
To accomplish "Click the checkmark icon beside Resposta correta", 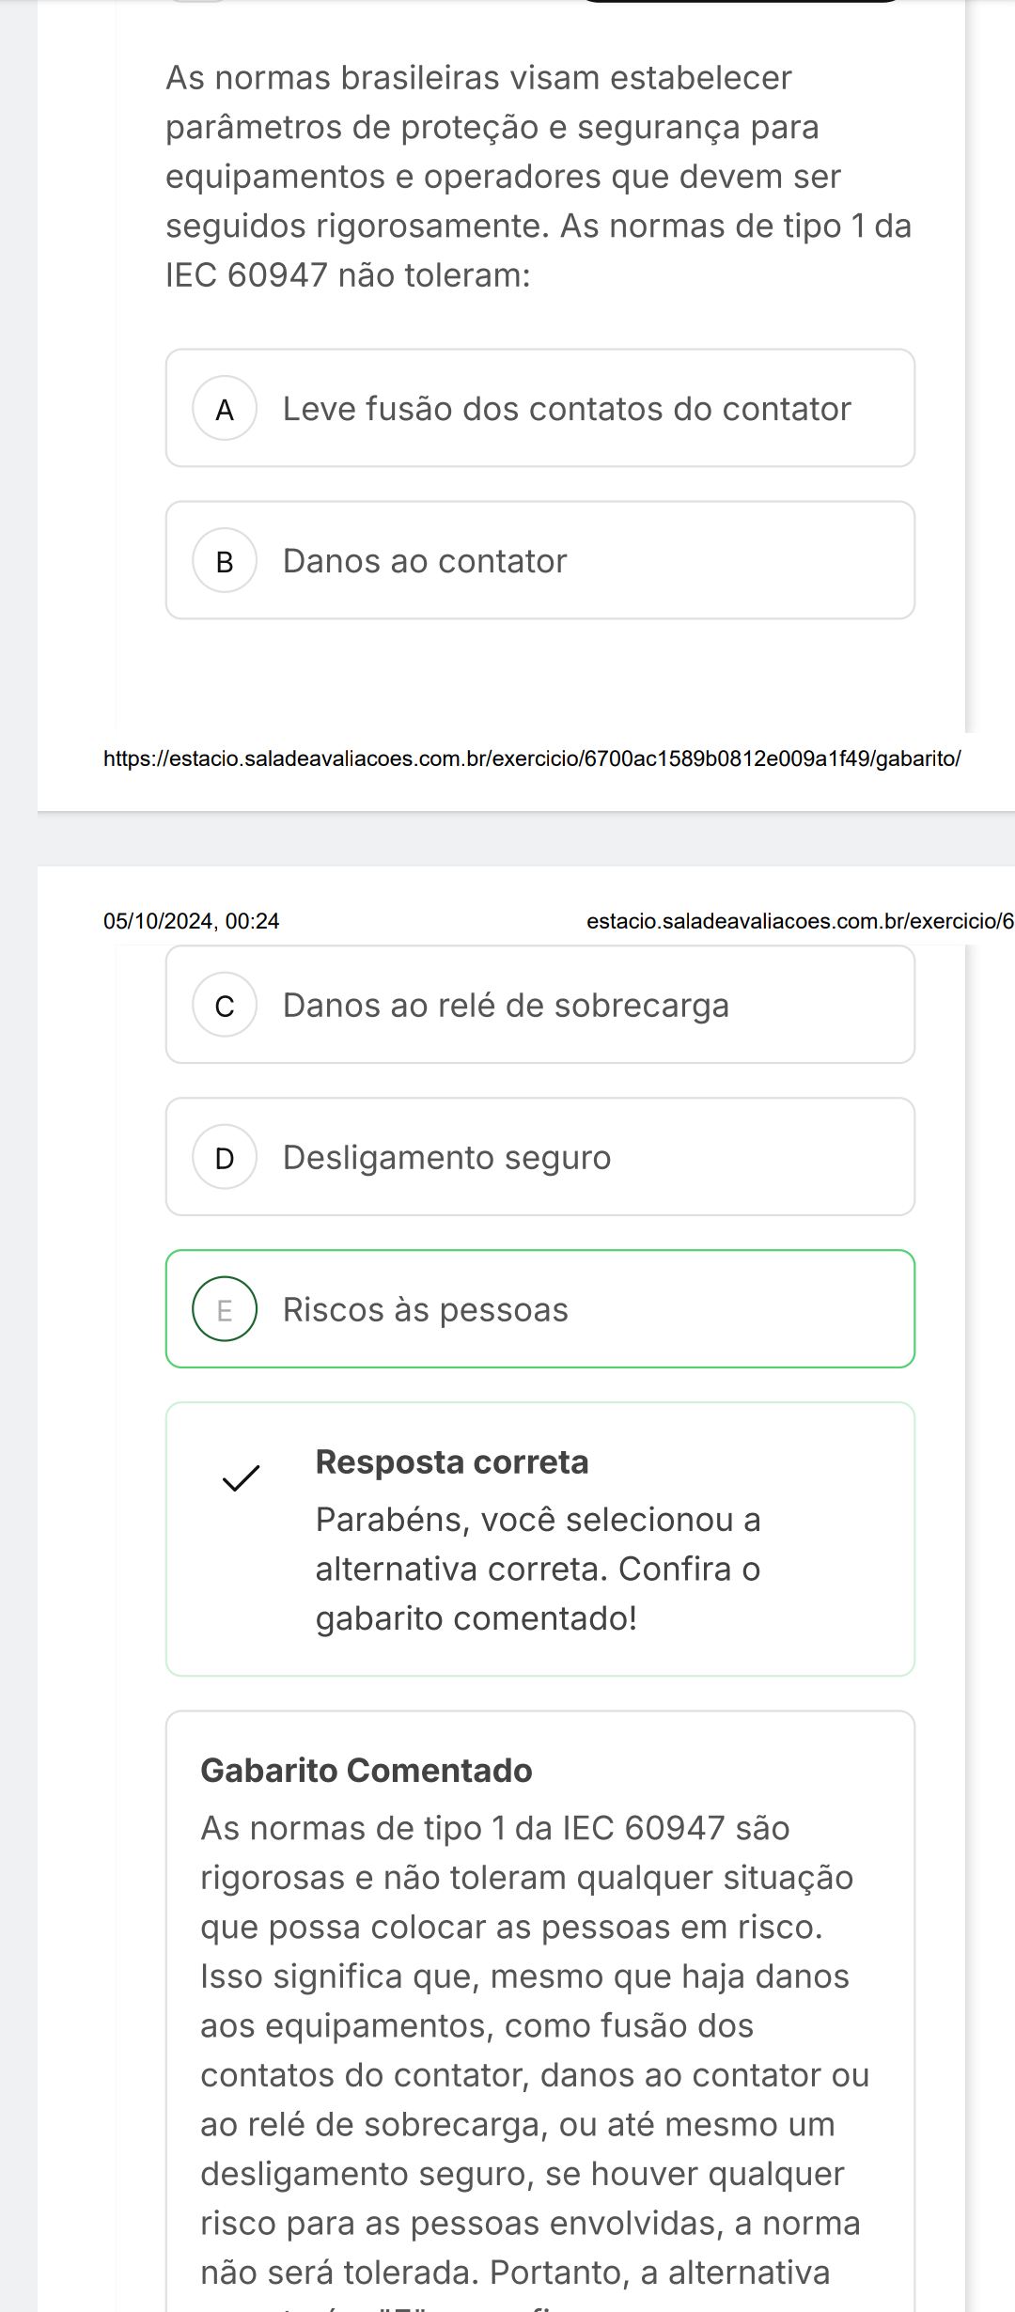I will coord(241,1478).
